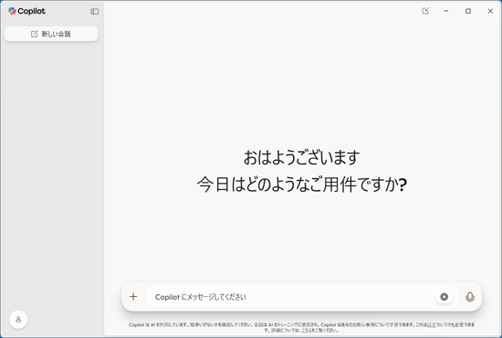Open the こちら details link
Screen dimensions: 502x338
[x=307, y=331]
